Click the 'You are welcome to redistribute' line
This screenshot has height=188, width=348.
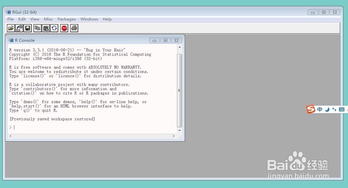point(79,72)
